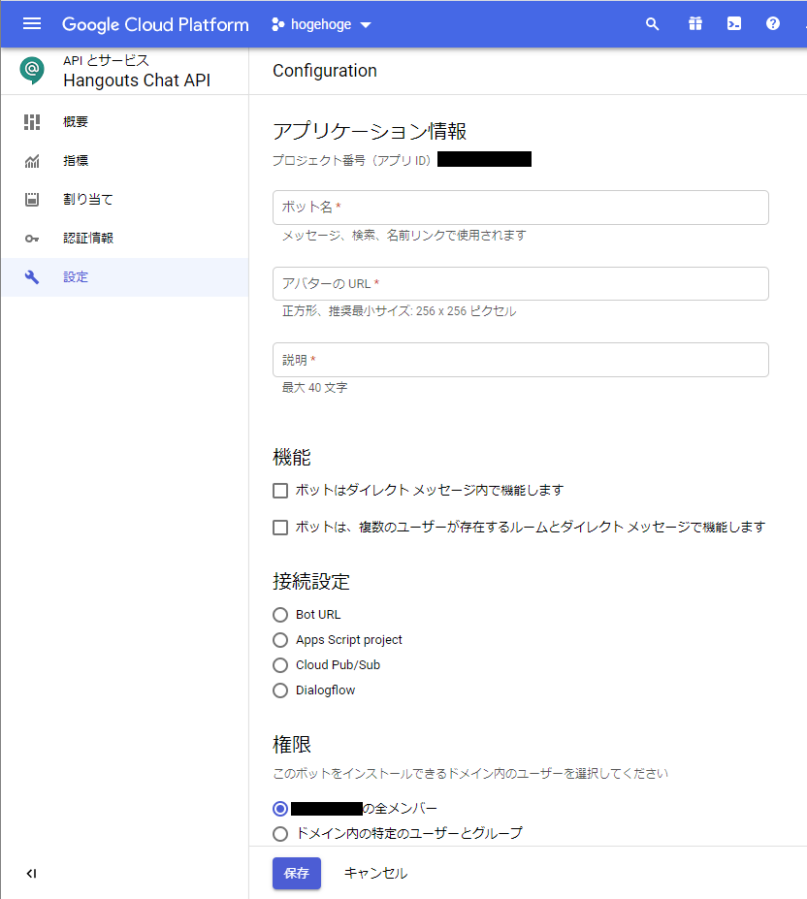Expand the hogehoge project selector arrow
807x899 pixels.
(366, 24)
